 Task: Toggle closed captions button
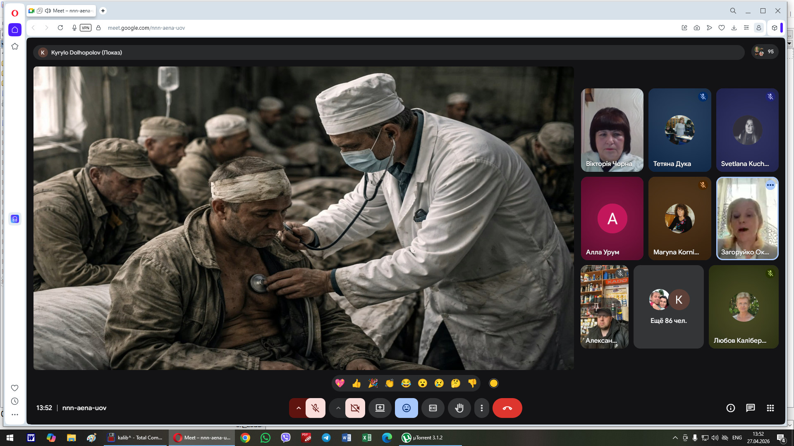click(433, 408)
